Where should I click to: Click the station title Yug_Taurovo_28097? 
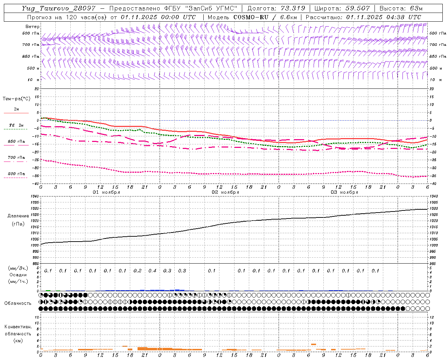(58, 8)
